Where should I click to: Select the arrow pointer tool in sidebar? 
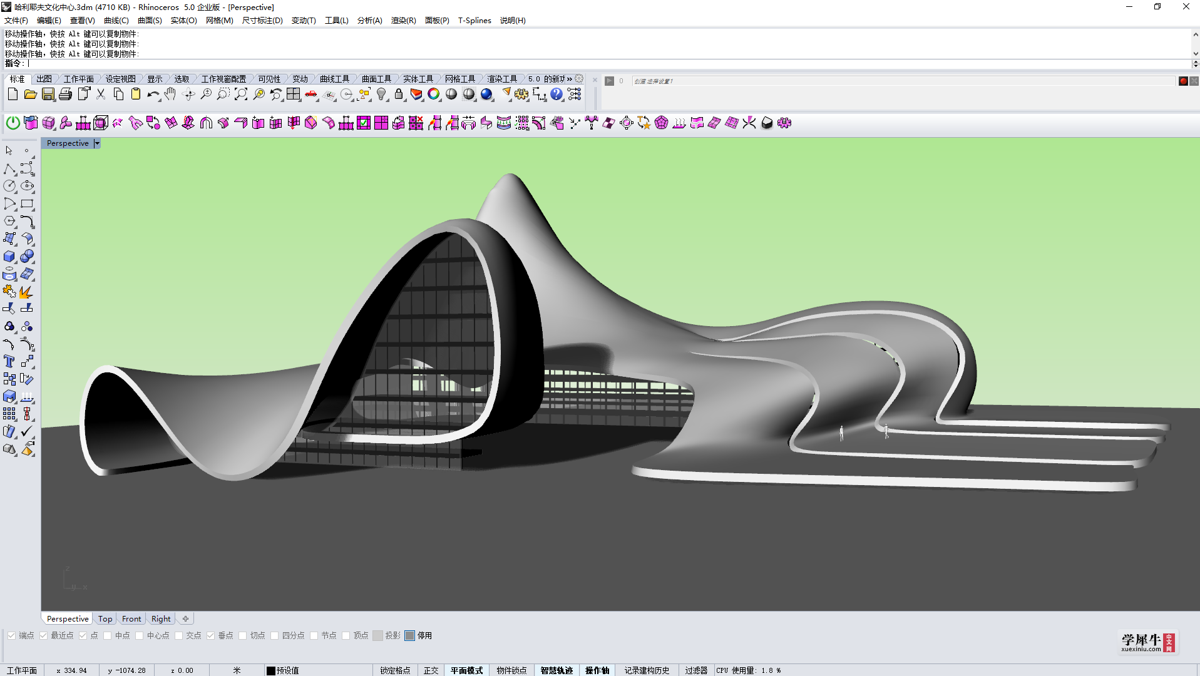(x=9, y=151)
